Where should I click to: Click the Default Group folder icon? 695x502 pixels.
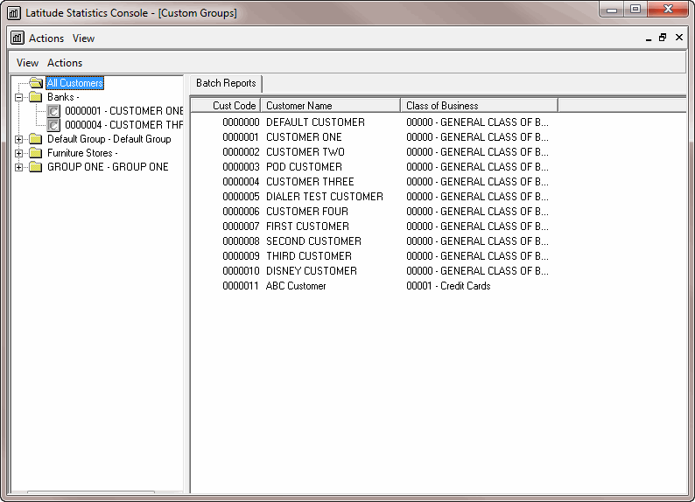click(36, 139)
